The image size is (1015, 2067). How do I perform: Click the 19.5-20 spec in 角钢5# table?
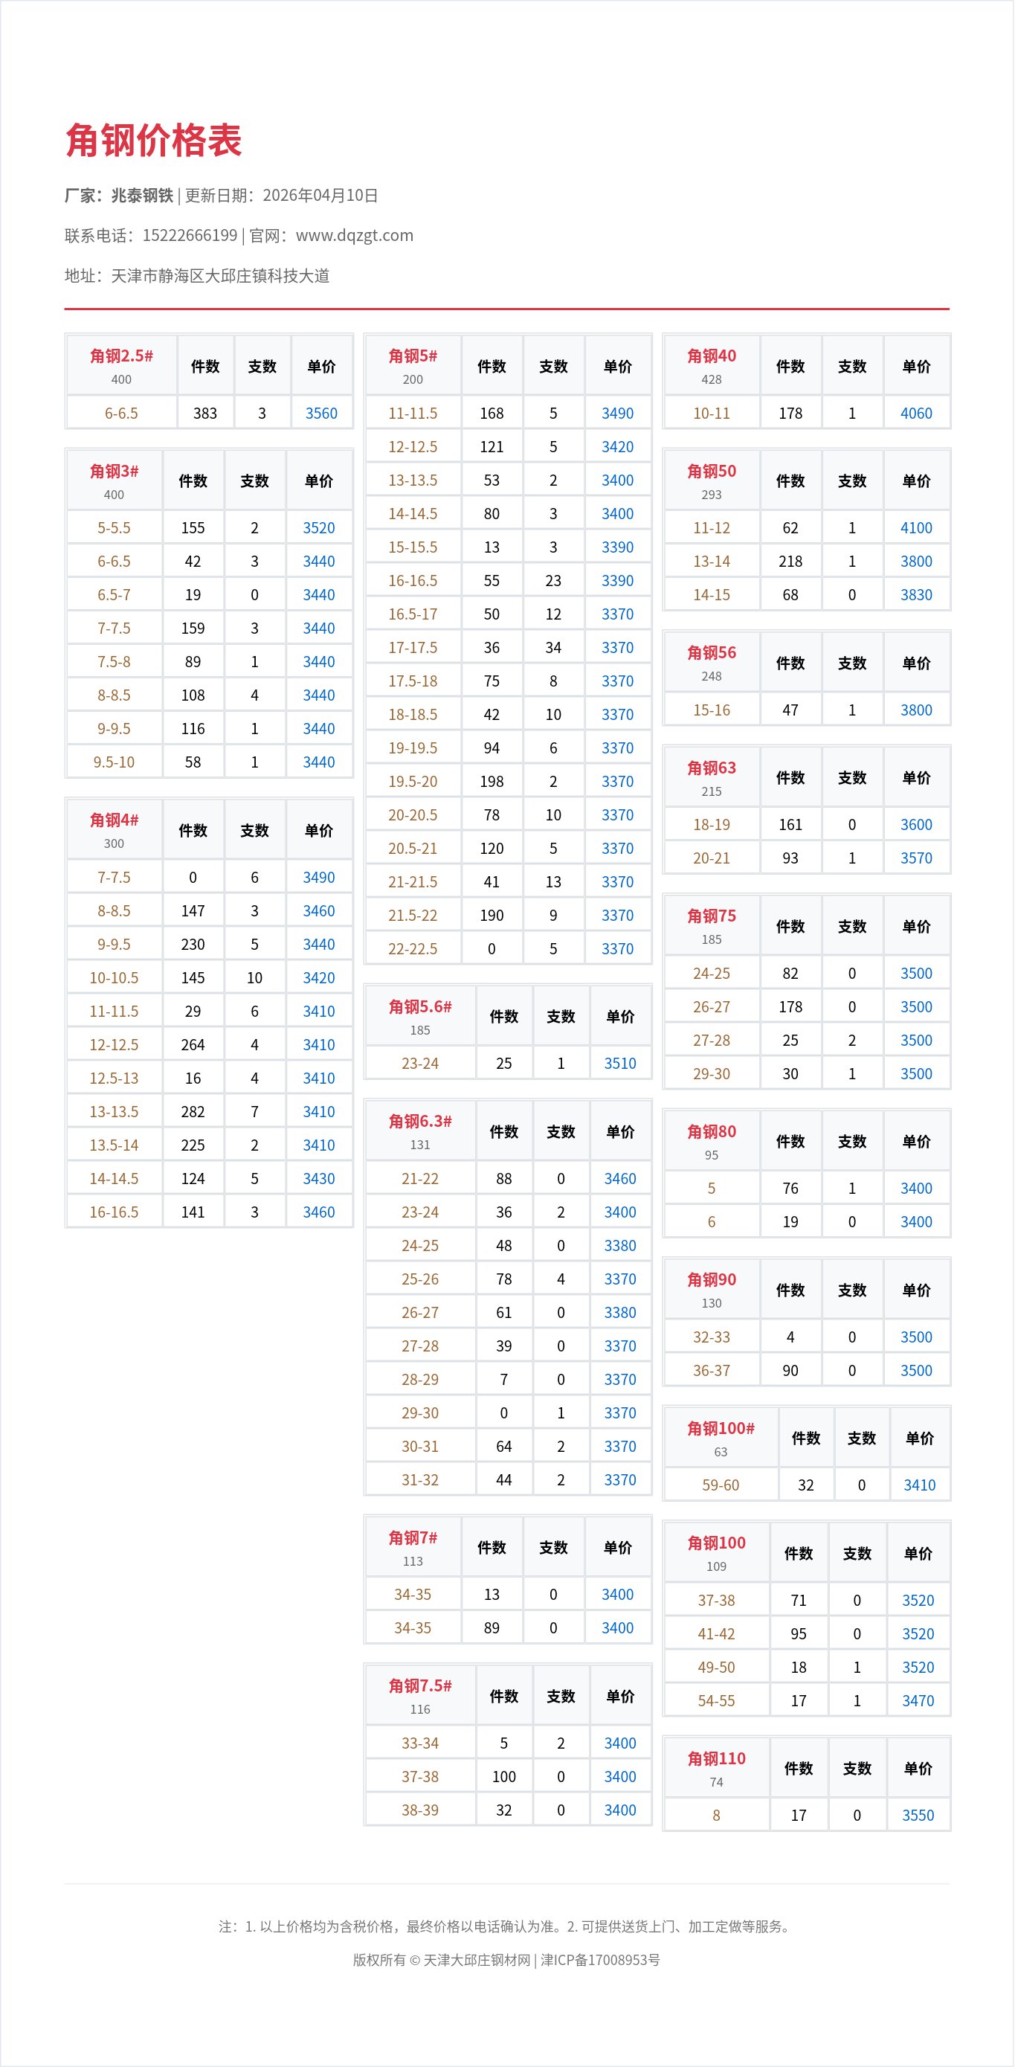pos(413,782)
